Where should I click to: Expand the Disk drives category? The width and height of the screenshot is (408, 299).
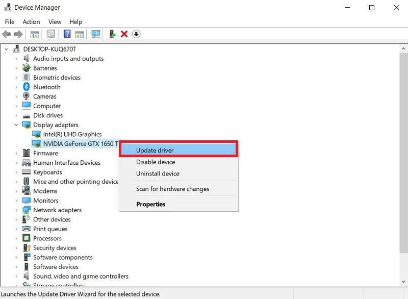pyautogui.click(x=16, y=115)
